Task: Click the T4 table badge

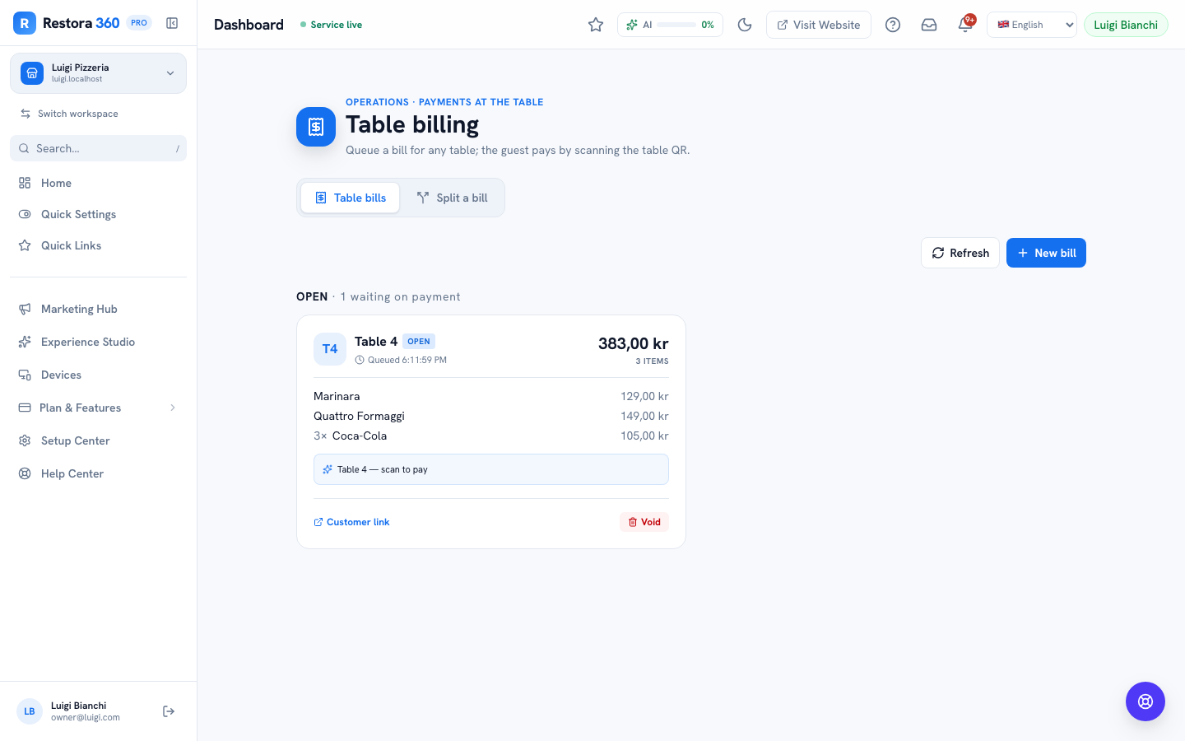Action: pyautogui.click(x=330, y=349)
